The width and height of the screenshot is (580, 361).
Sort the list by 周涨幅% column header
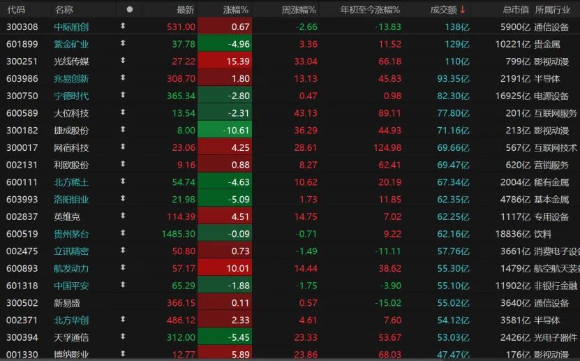click(299, 10)
